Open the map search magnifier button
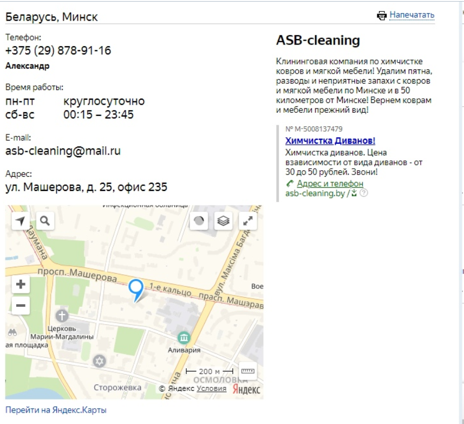Viewport: 464px width, 424px height. point(45,221)
